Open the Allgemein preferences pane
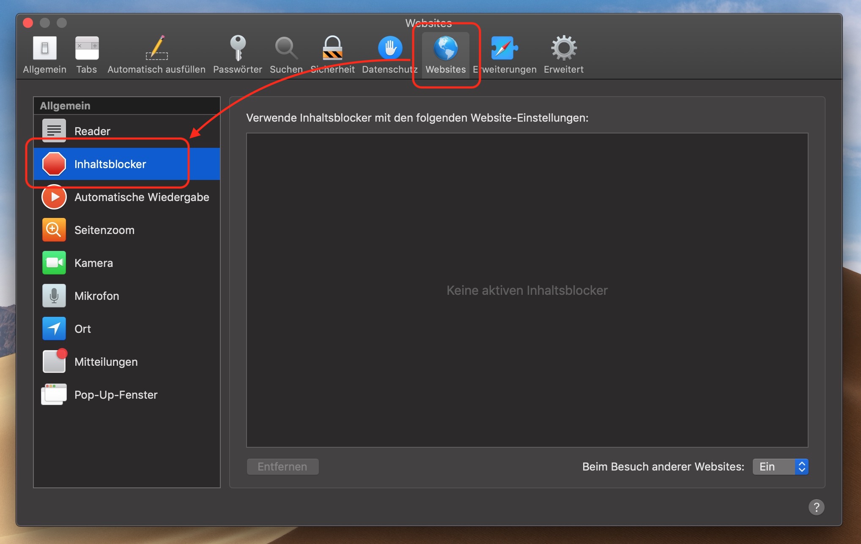The image size is (861, 544). click(44, 55)
